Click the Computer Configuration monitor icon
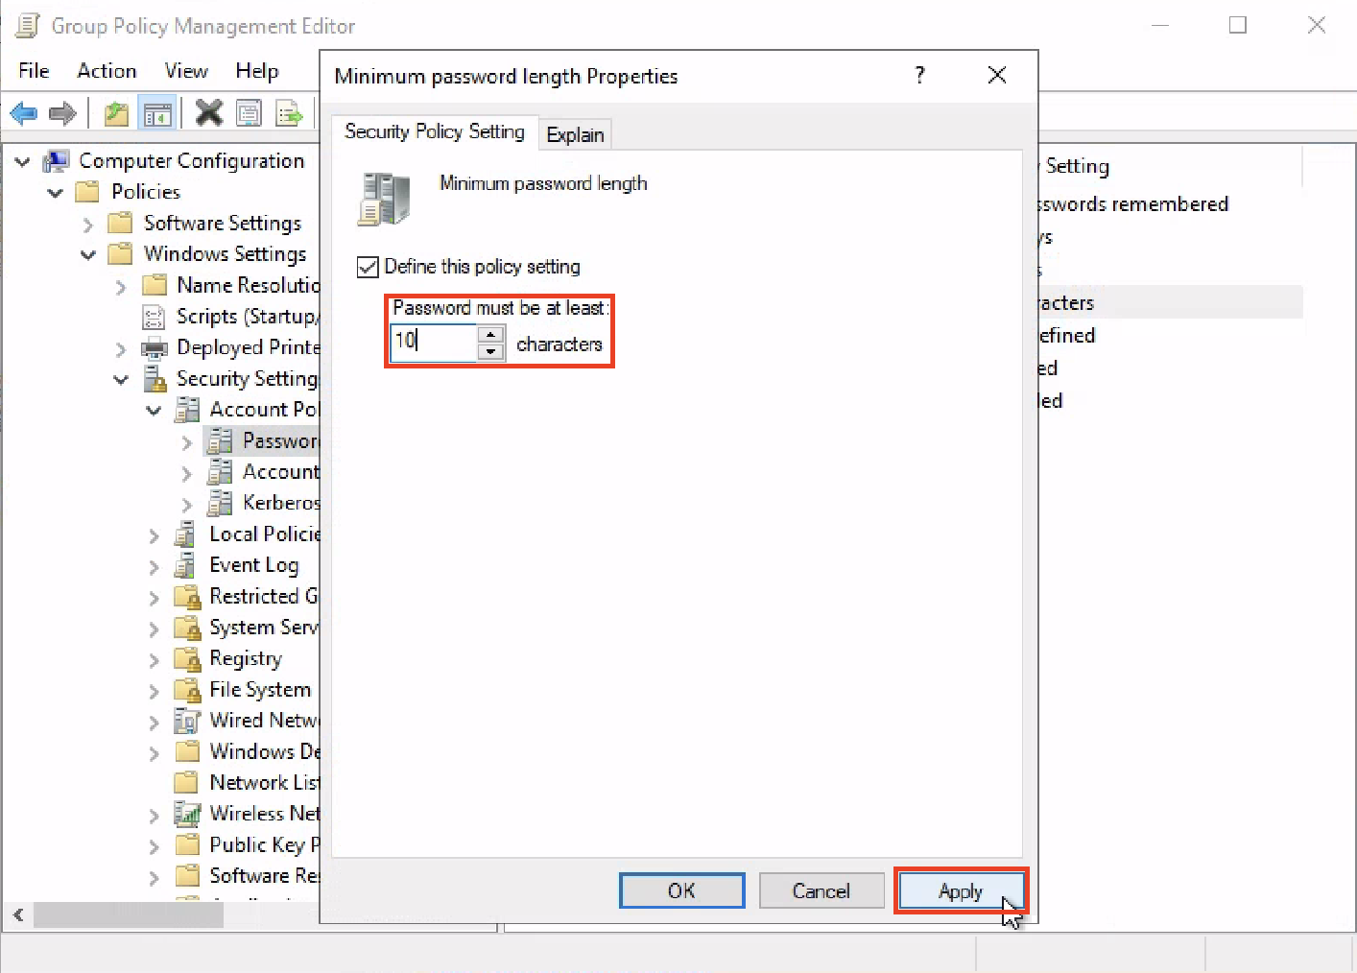 [x=58, y=161]
